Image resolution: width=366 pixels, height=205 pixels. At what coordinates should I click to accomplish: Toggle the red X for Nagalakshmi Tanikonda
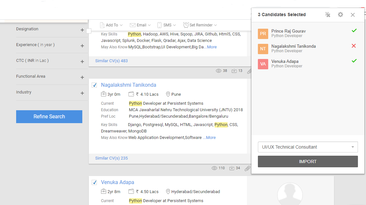[x=354, y=45]
